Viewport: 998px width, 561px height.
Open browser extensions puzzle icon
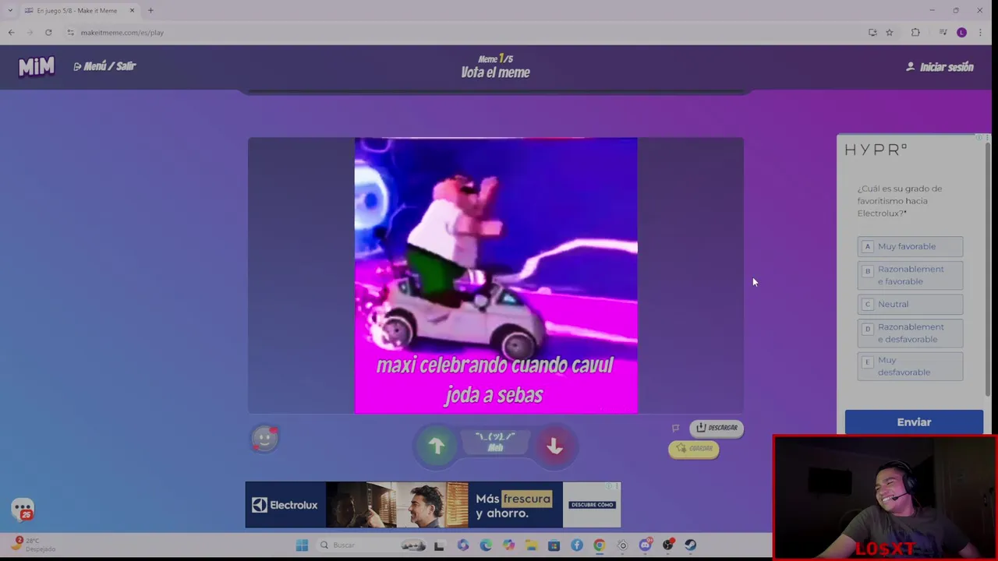pos(915,33)
